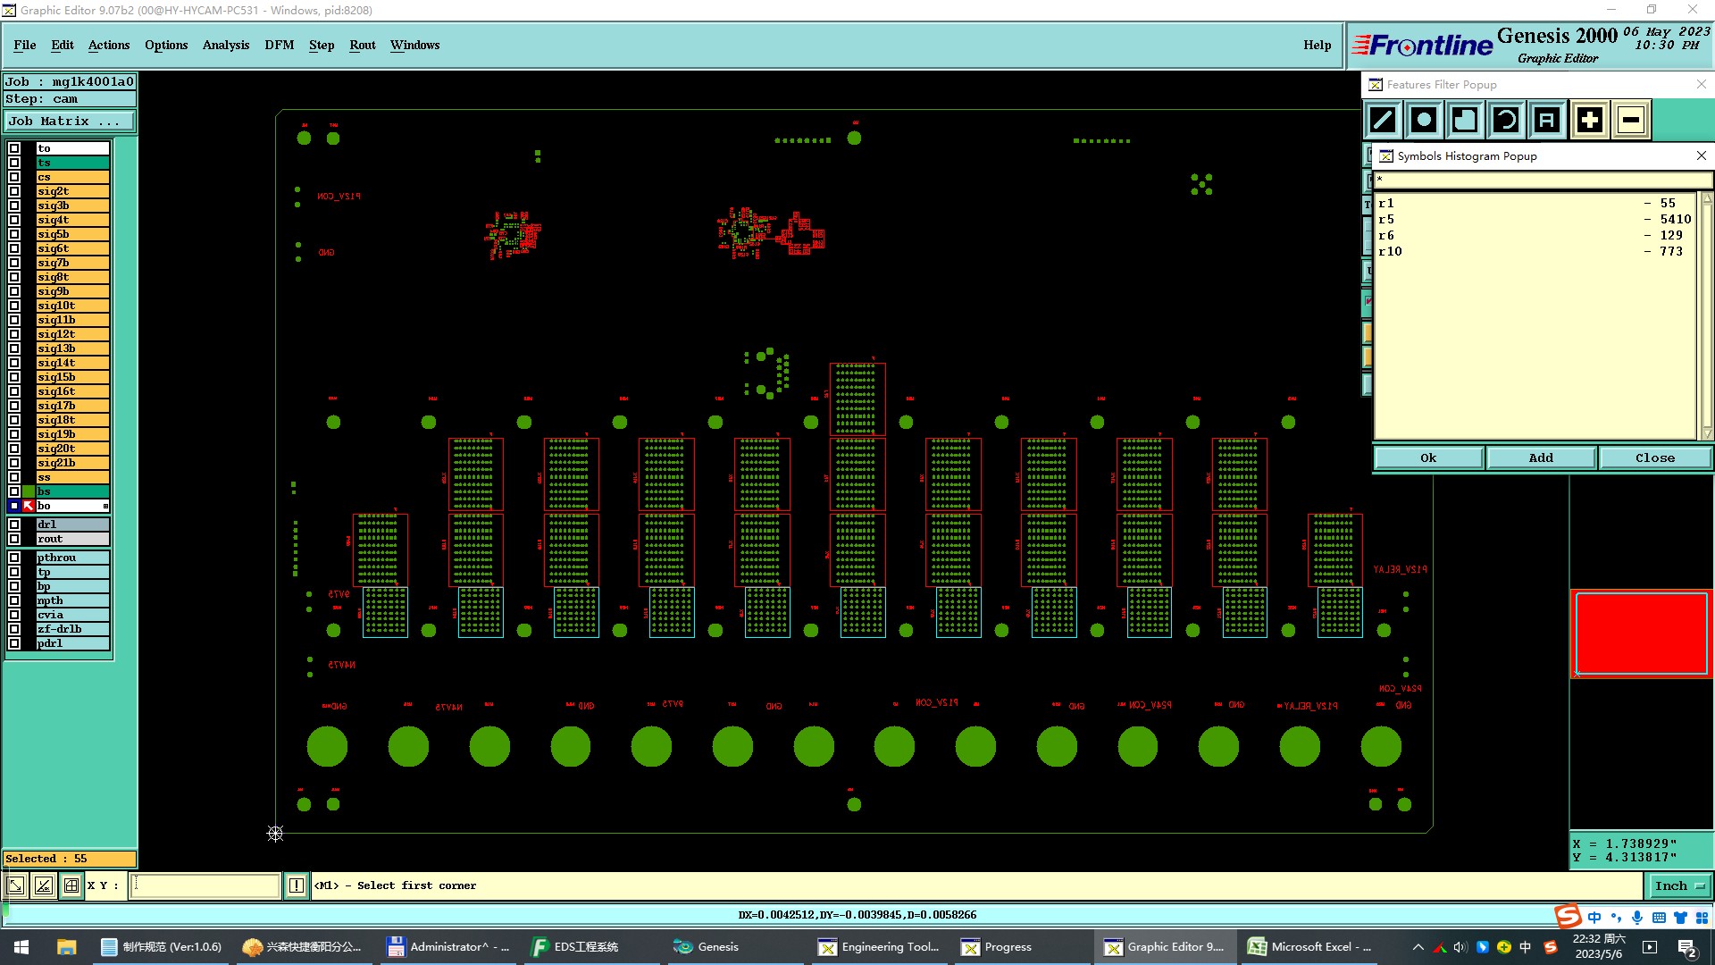Toggle the positive polarity plus filter
This screenshot has width=1715, height=965.
coord(1589,120)
